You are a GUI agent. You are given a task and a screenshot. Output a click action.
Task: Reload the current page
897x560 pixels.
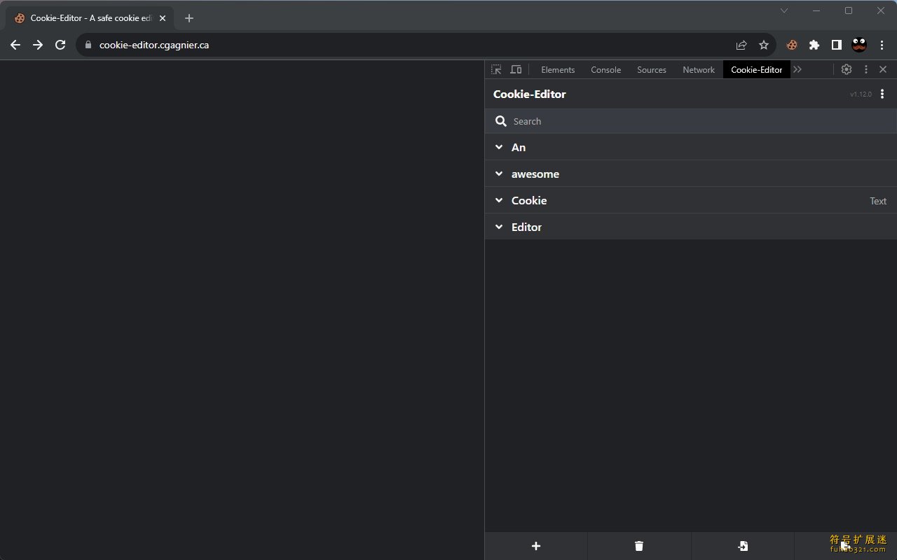point(60,45)
